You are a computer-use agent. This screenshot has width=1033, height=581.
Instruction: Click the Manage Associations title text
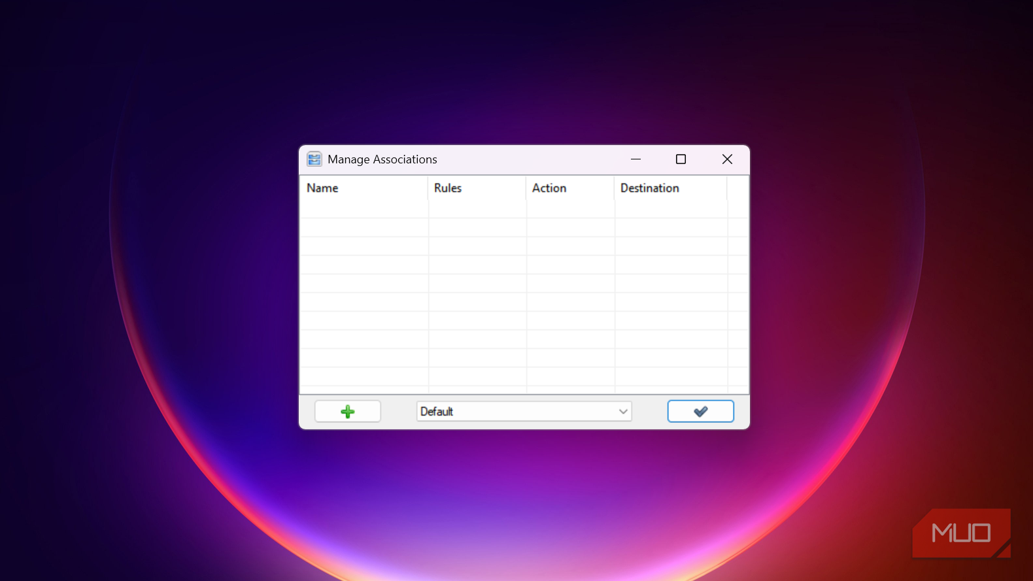382,159
